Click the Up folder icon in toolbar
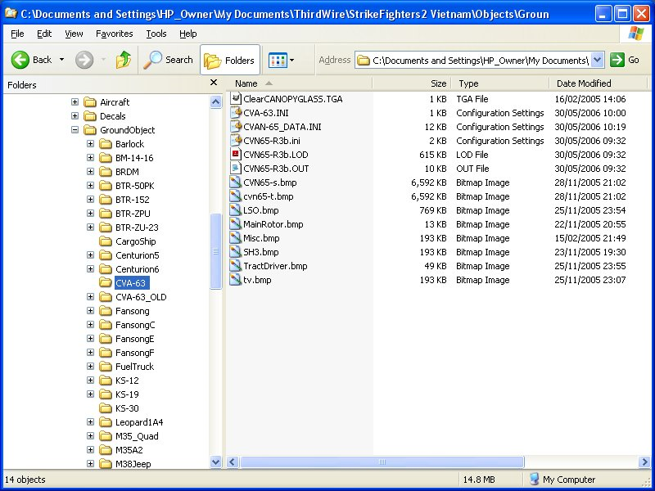The width and height of the screenshot is (655, 491). tap(124, 60)
